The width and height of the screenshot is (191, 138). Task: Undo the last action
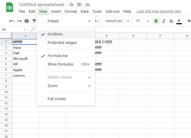(x=11, y=21)
